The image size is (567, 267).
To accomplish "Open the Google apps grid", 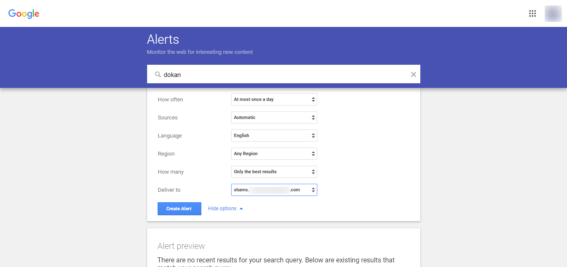I will 533,13.
